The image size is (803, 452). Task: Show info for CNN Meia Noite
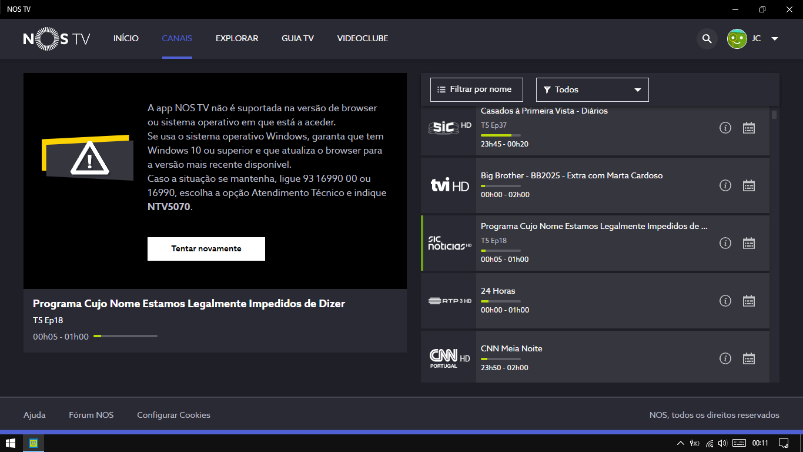(x=725, y=358)
